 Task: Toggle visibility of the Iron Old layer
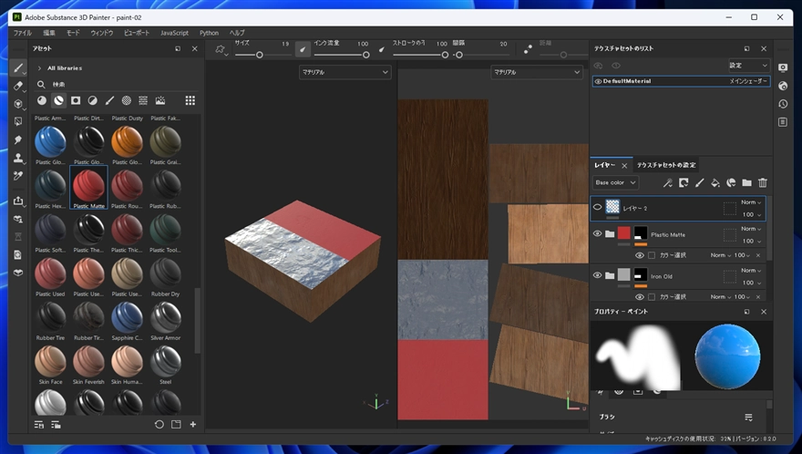[x=598, y=275]
